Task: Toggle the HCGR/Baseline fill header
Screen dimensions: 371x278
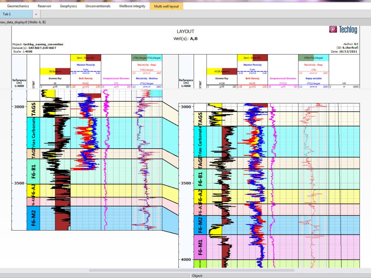Action: pyautogui.click(x=222, y=71)
